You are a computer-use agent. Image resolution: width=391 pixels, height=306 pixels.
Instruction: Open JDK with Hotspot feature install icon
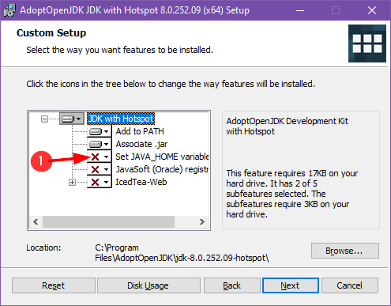tap(71, 119)
